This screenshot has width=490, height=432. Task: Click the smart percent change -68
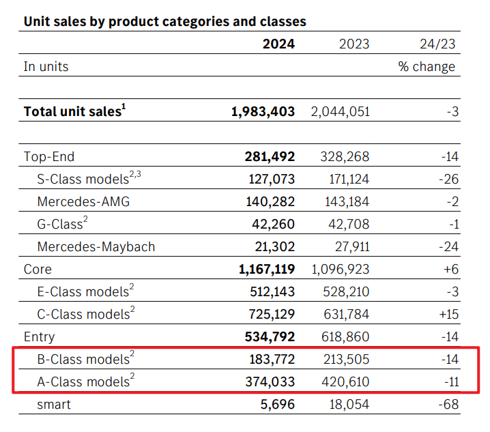(x=448, y=404)
